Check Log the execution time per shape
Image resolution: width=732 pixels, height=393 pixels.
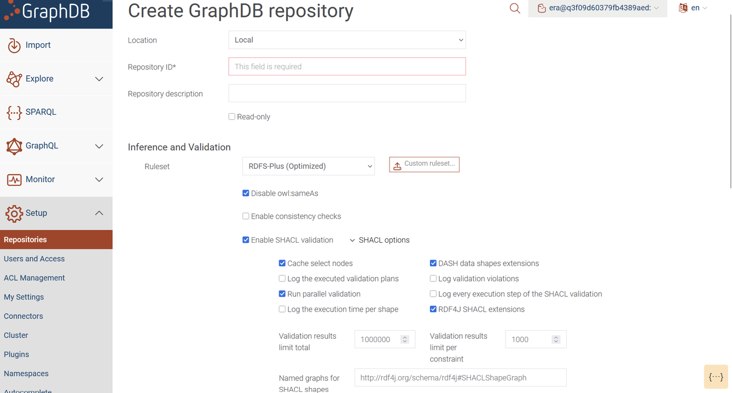[282, 309]
